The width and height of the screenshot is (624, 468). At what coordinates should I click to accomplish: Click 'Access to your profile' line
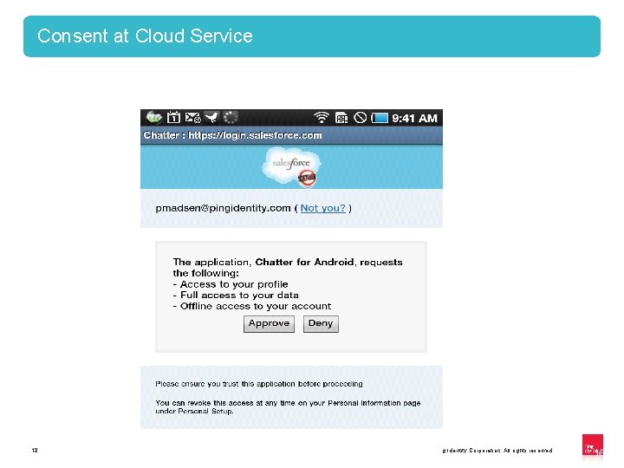[x=231, y=284]
